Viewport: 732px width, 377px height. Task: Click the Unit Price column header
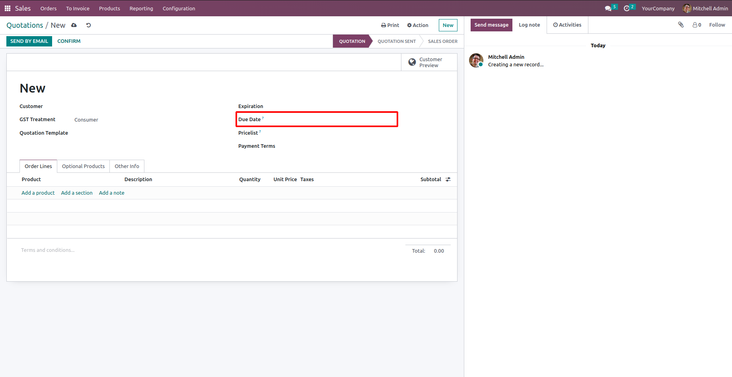[285, 180]
